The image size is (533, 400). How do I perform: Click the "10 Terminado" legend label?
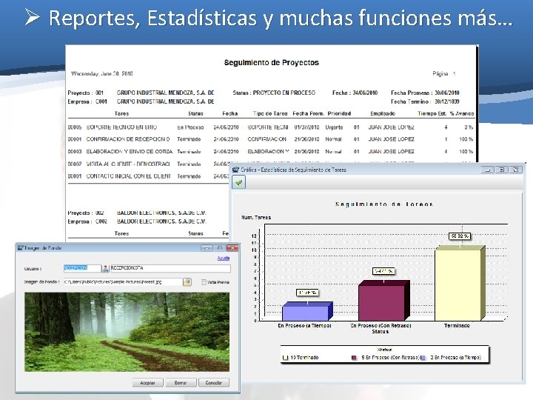(x=304, y=358)
